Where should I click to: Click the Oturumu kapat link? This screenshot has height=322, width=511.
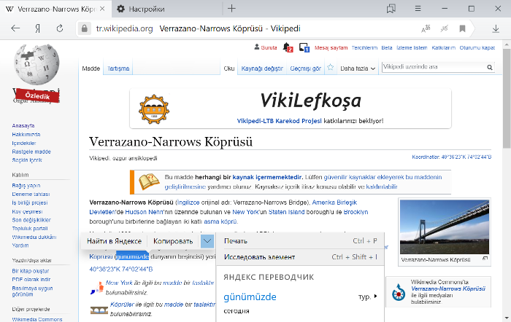click(477, 48)
